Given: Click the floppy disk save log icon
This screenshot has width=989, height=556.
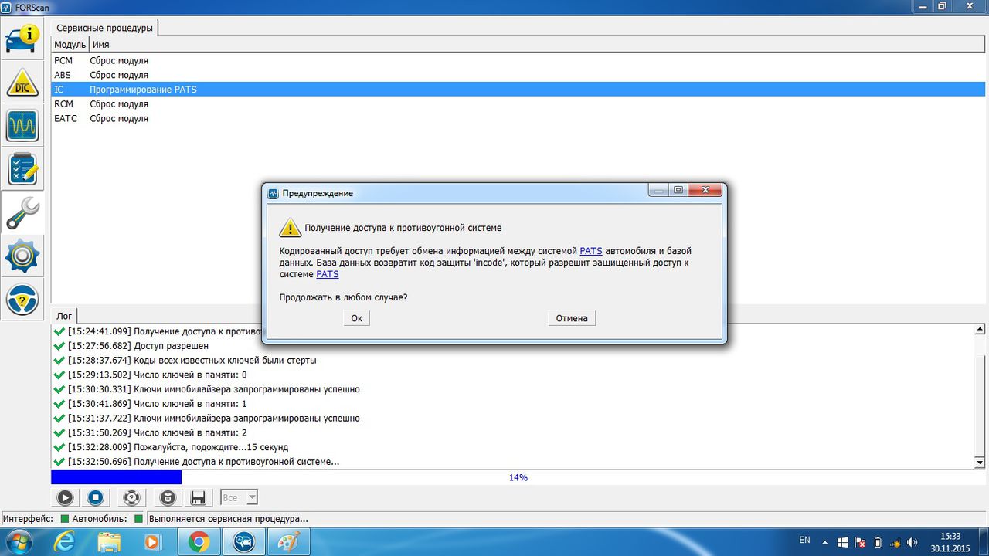Looking at the screenshot, I should point(198,497).
